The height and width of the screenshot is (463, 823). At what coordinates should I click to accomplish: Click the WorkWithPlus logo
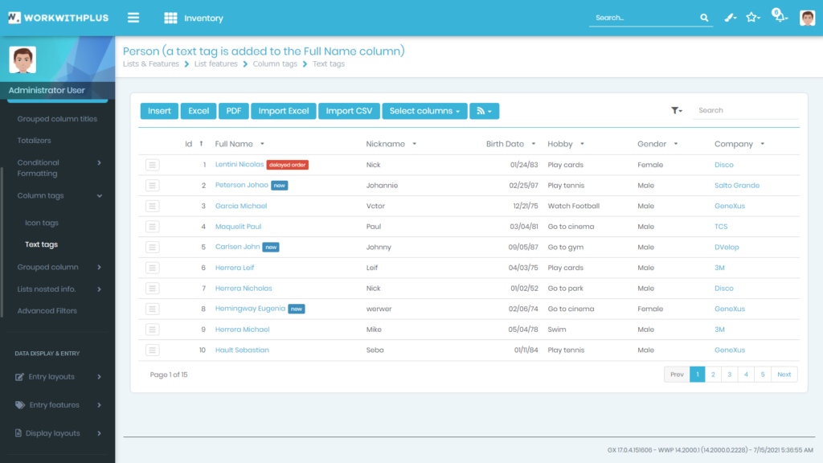(x=58, y=18)
